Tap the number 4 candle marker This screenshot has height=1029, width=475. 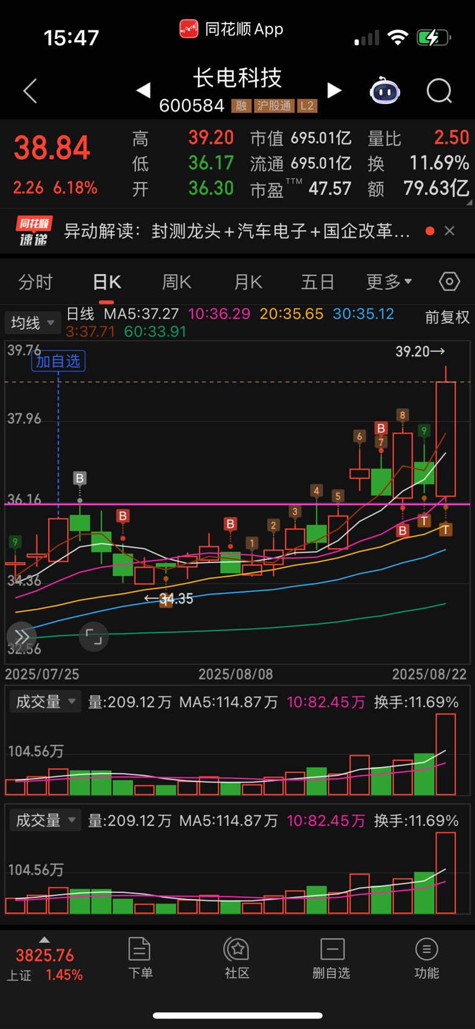click(316, 491)
